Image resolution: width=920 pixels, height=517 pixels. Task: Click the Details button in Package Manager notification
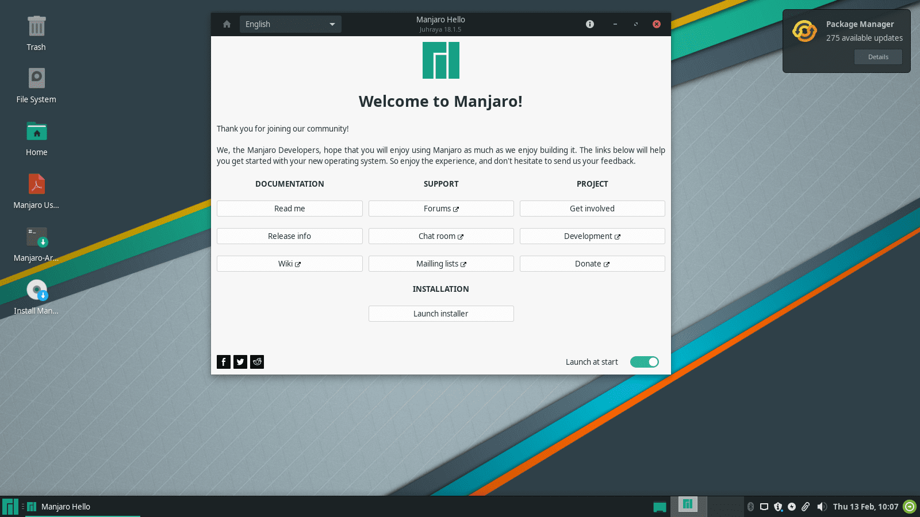click(x=877, y=57)
